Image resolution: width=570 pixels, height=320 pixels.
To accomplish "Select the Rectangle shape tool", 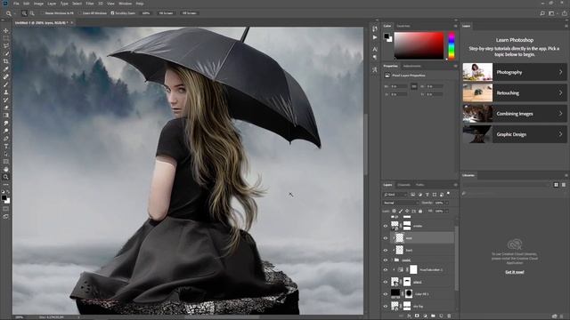I will 6,162.
